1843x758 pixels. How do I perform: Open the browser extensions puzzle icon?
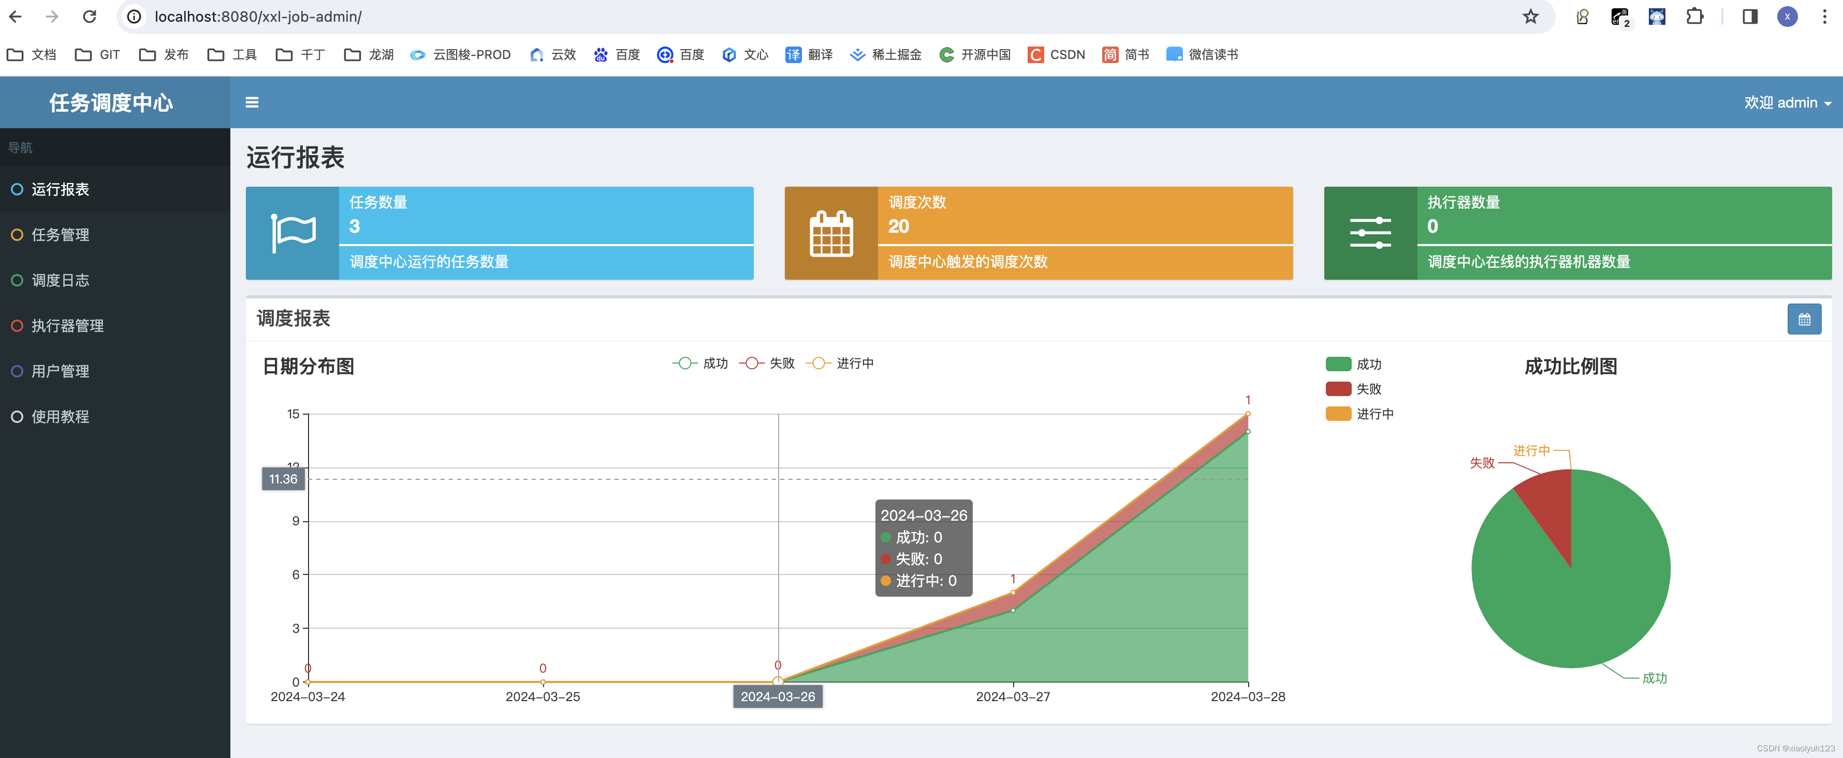coord(1694,17)
